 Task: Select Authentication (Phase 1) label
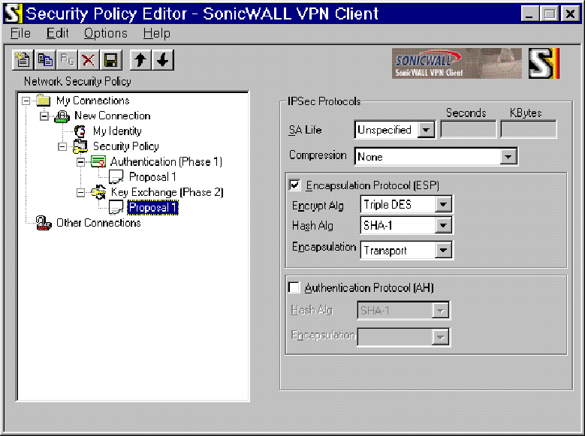coord(166,162)
